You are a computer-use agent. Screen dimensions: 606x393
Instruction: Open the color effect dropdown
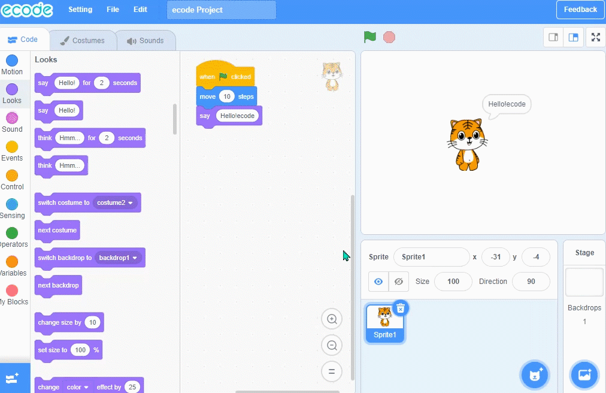click(x=77, y=387)
